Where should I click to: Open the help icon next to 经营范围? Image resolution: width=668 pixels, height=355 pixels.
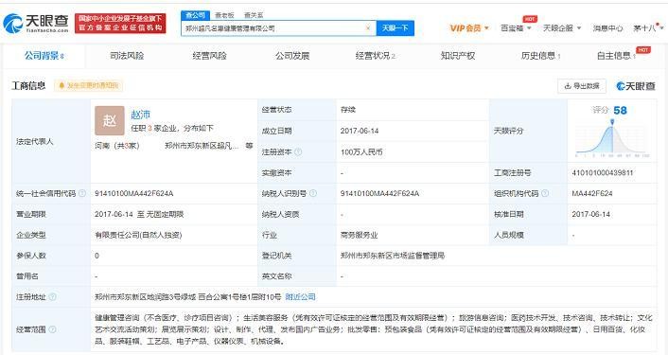(52, 329)
